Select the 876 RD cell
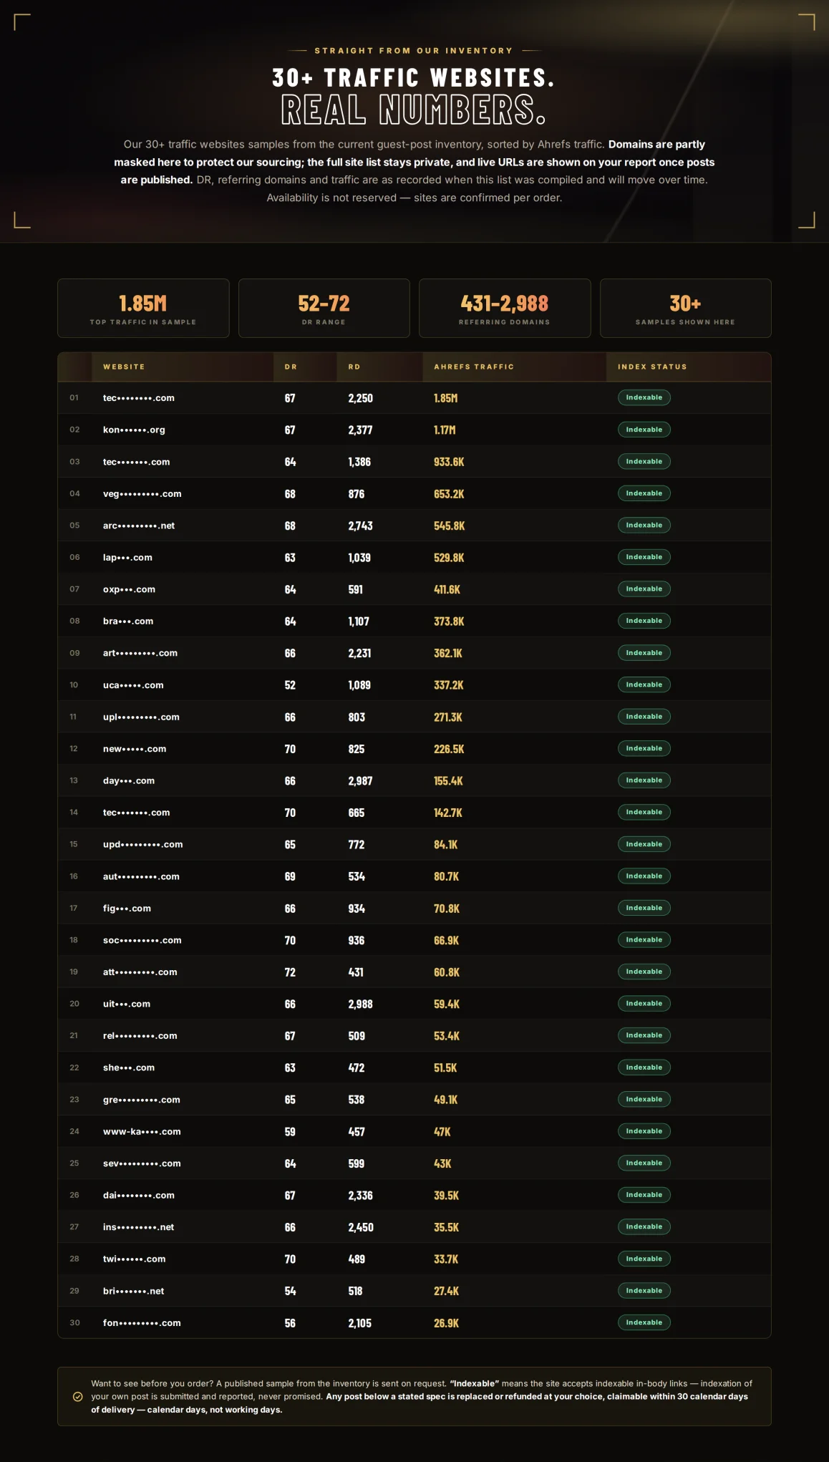 [357, 494]
